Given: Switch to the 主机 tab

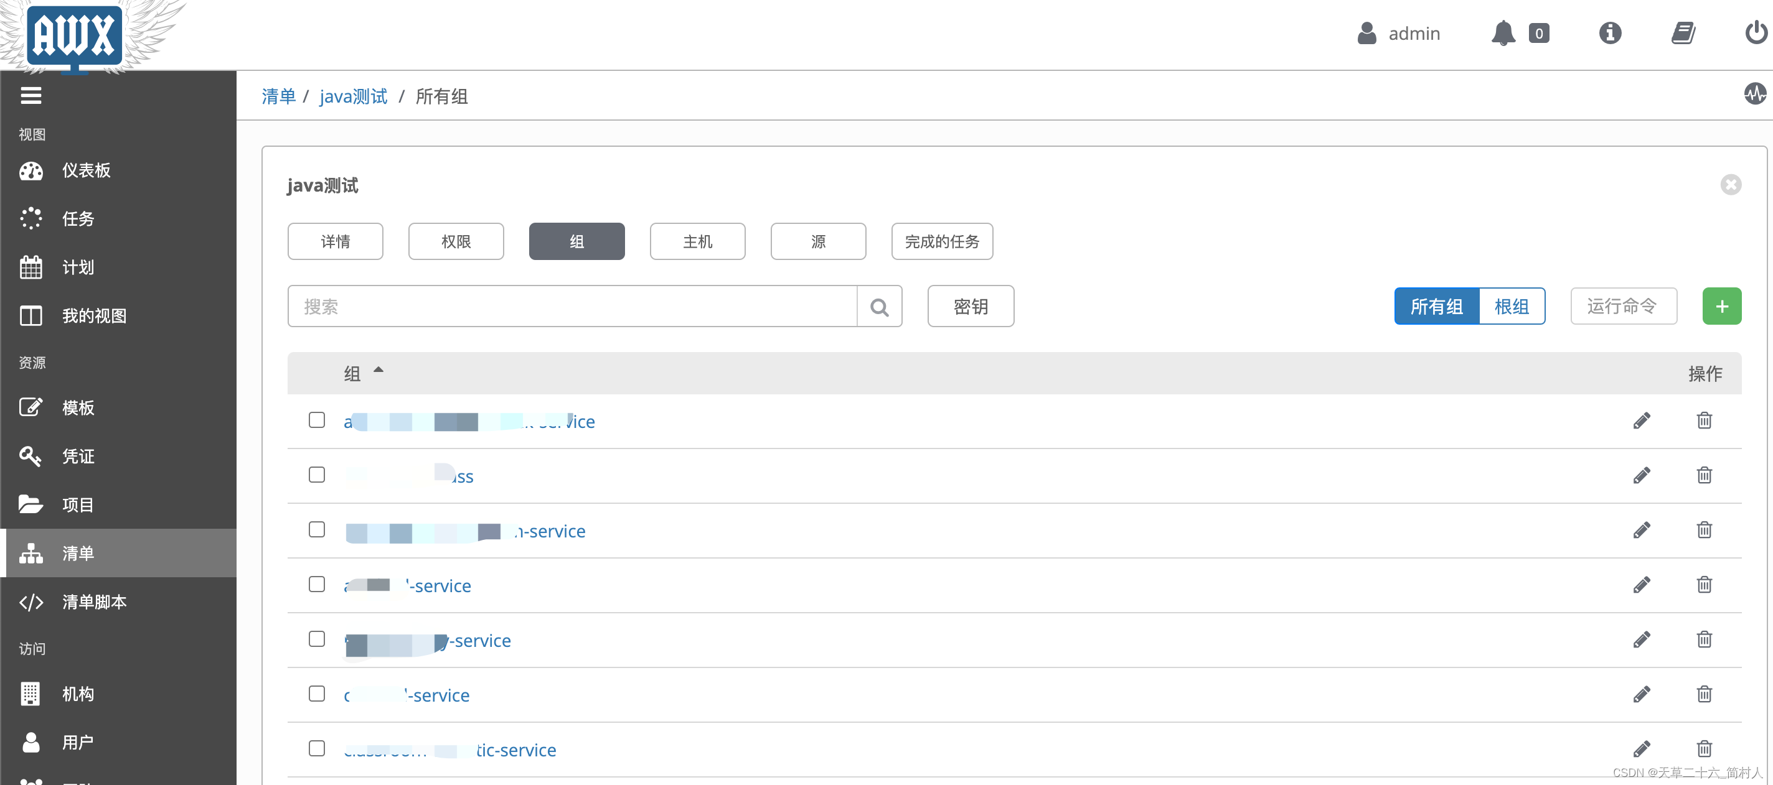Looking at the screenshot, I should [x=697, y=241].
